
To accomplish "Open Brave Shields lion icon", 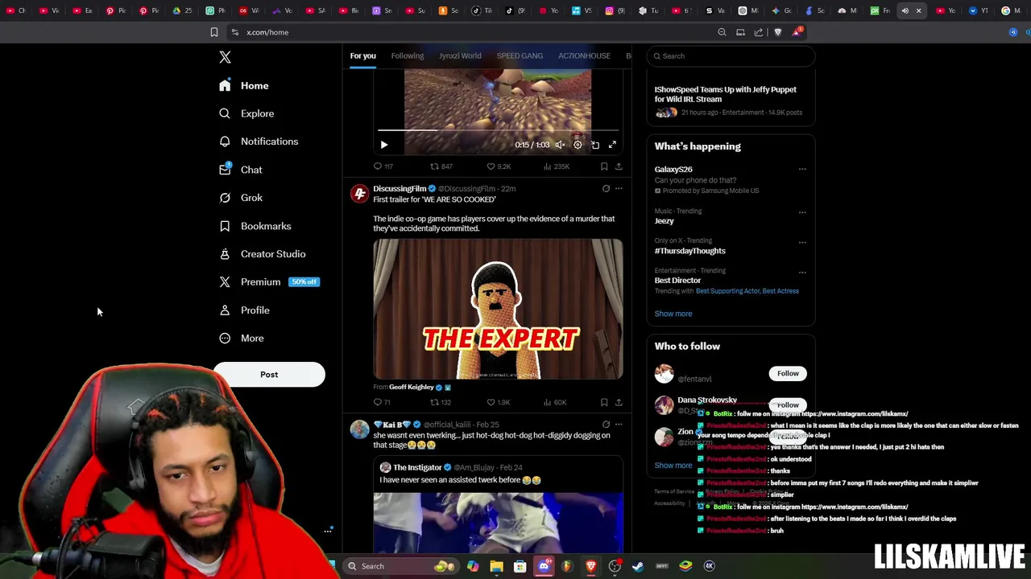I will point(777,32).
